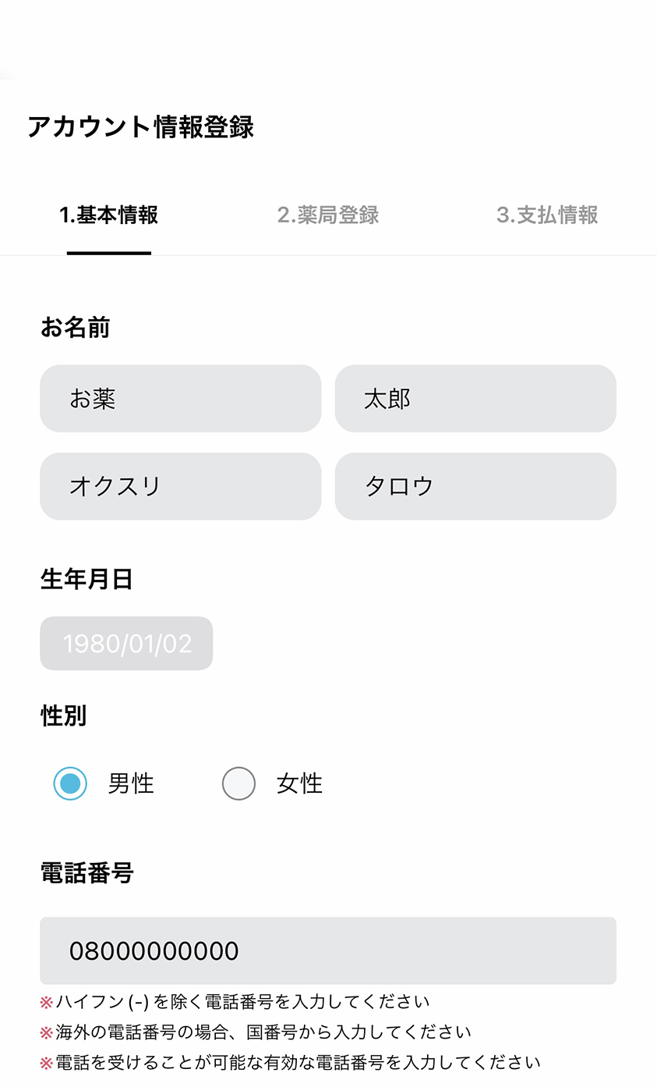Open the 2.薬局登録 tab
The image size is (657, 1087).
point(328,215)
